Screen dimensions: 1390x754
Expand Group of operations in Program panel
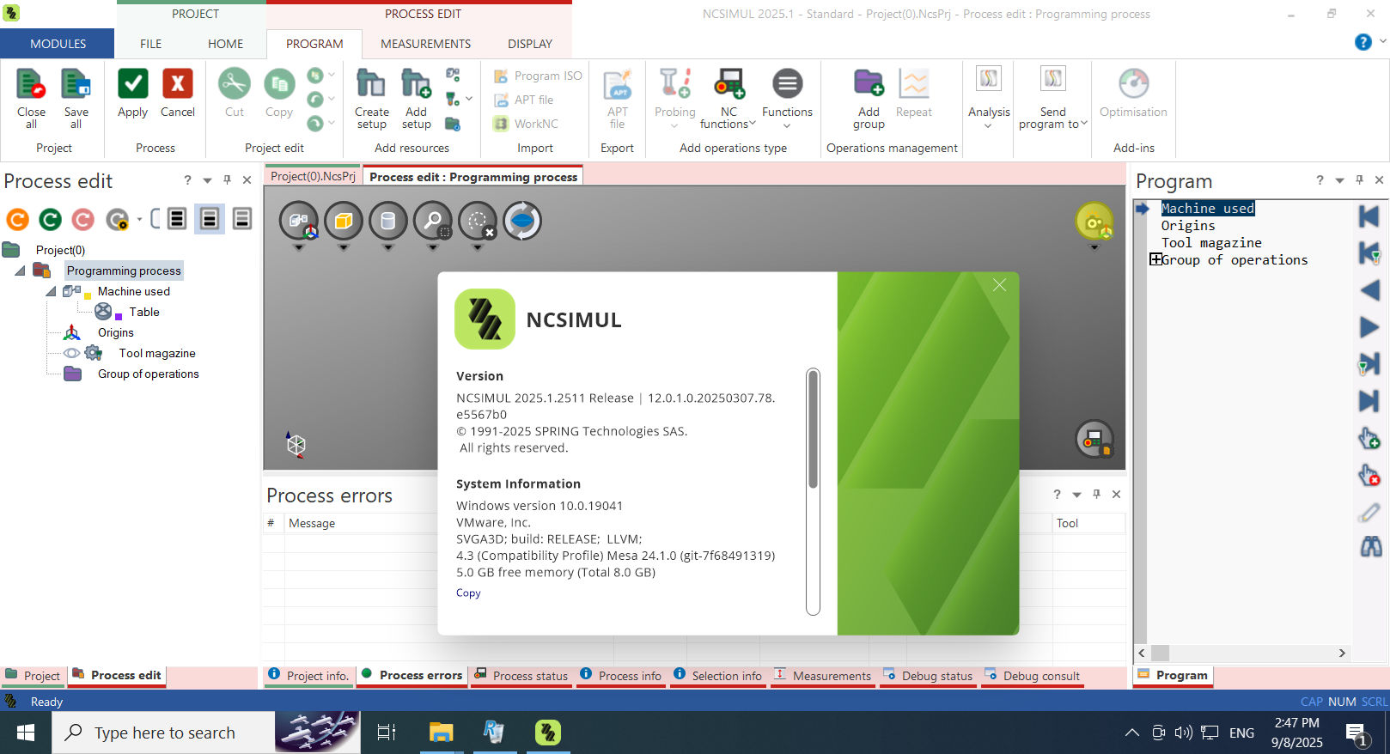tap(1155, 259)
